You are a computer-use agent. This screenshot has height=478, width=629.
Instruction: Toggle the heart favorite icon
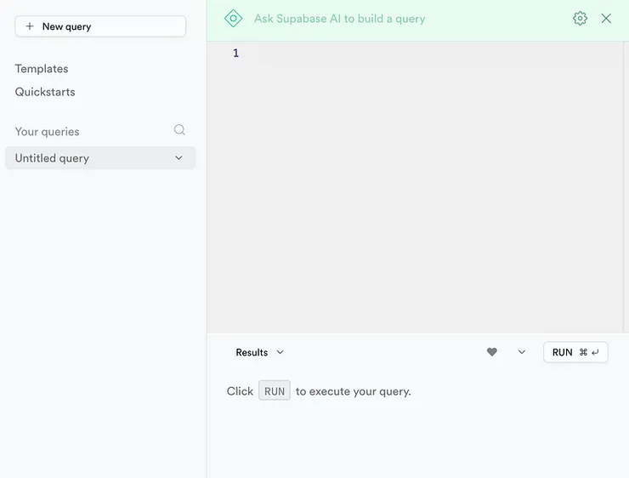click(491, 352)
